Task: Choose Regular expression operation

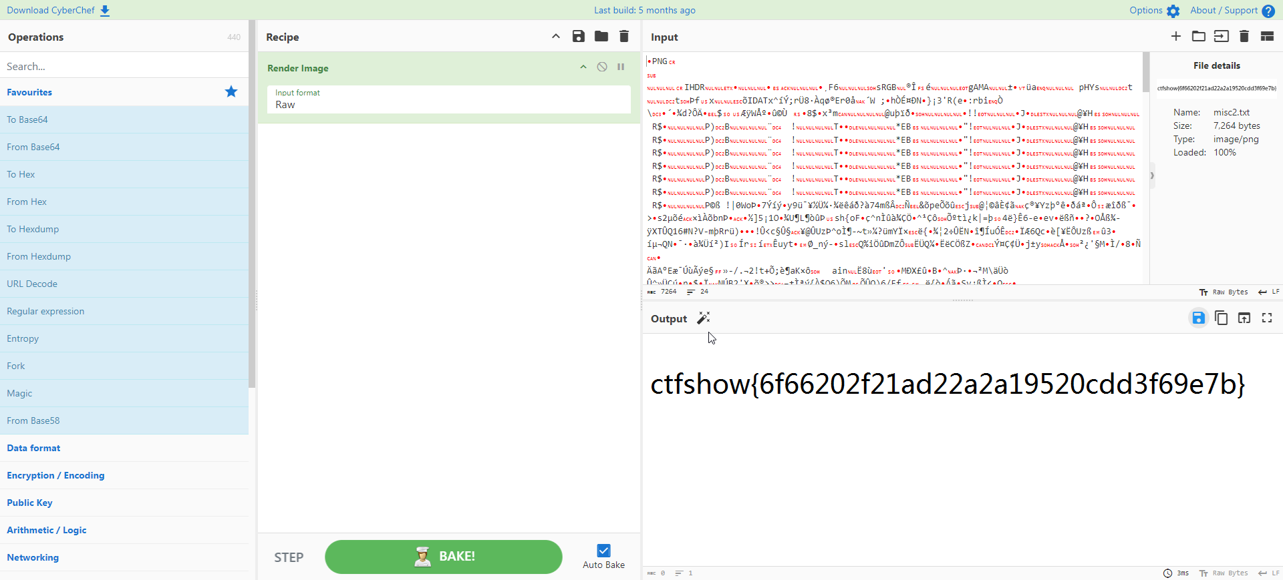Action: coord(124,311)
